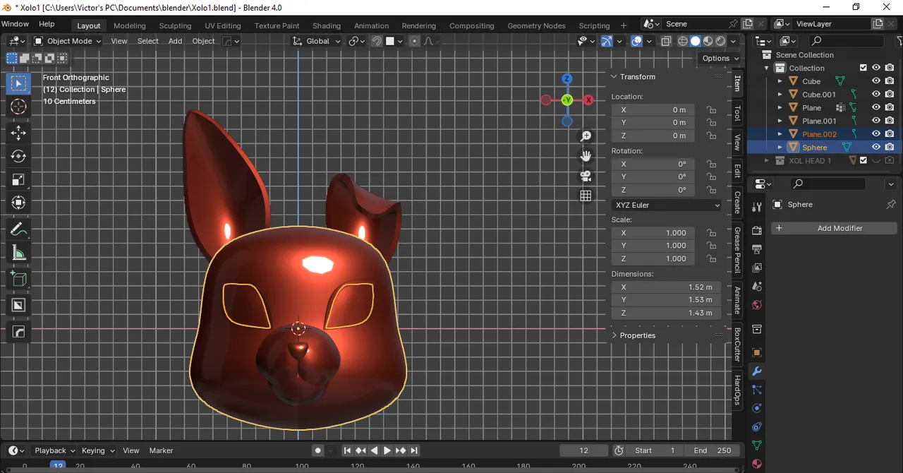Lock Scale Z value

[712, 259]
